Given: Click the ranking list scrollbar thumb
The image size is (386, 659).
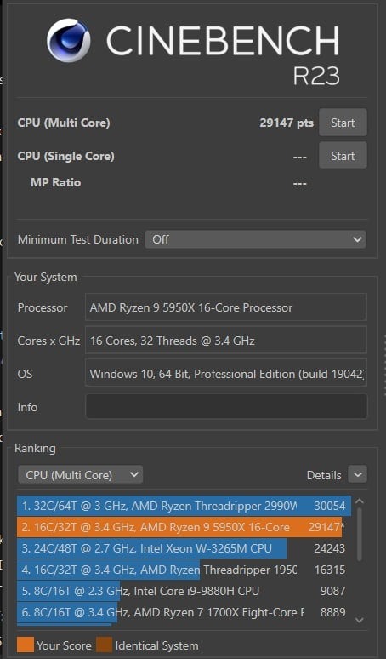Looking at the screenshot, I should (360, 534).
